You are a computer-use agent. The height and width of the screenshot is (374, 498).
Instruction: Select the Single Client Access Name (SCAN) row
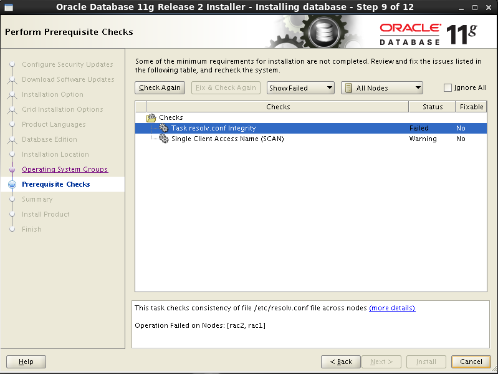[x=311, y=139]
